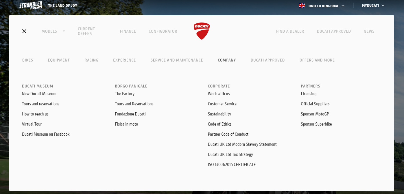Click the red Ducati shield logo
This screenshot has height=194, width=404.
(x=202, y=31)
